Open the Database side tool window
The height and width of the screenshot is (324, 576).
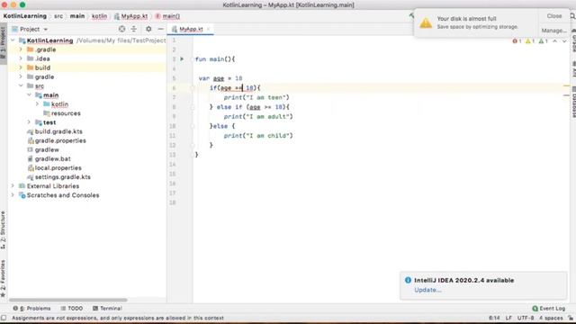click(x=573, y=102)
